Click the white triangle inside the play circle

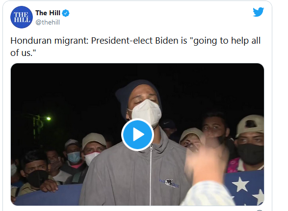[138, 134]
